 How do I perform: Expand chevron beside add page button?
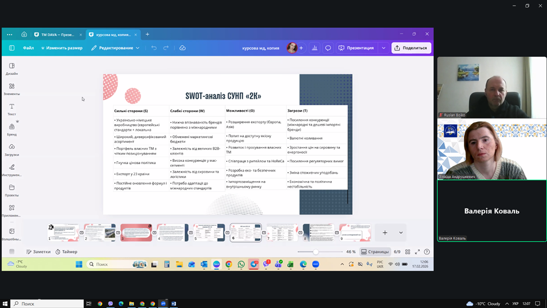coord(400,233)
